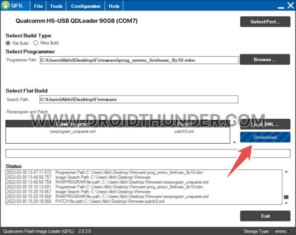Click the Status log scrollbar thumb
The width and height of the screenshot is (296, 235).
[286, 197]
